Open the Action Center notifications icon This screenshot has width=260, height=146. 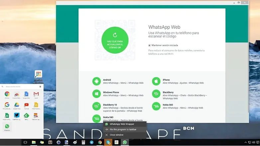click(258, 142)
